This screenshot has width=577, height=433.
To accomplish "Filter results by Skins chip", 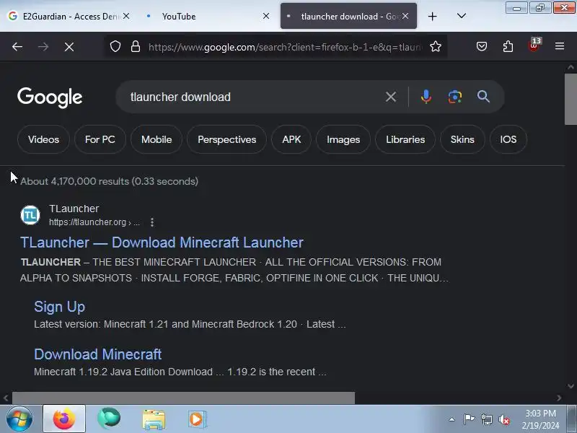I will click(462, 139).
